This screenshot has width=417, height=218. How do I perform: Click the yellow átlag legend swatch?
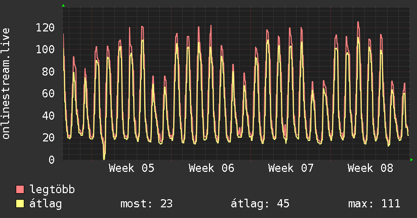[20, 204]
